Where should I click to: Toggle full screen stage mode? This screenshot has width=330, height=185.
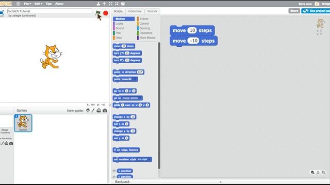(2, 13)
